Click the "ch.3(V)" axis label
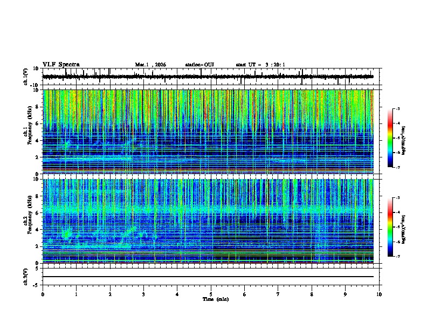This screenshot has width=427, height=330. [26, 277]
